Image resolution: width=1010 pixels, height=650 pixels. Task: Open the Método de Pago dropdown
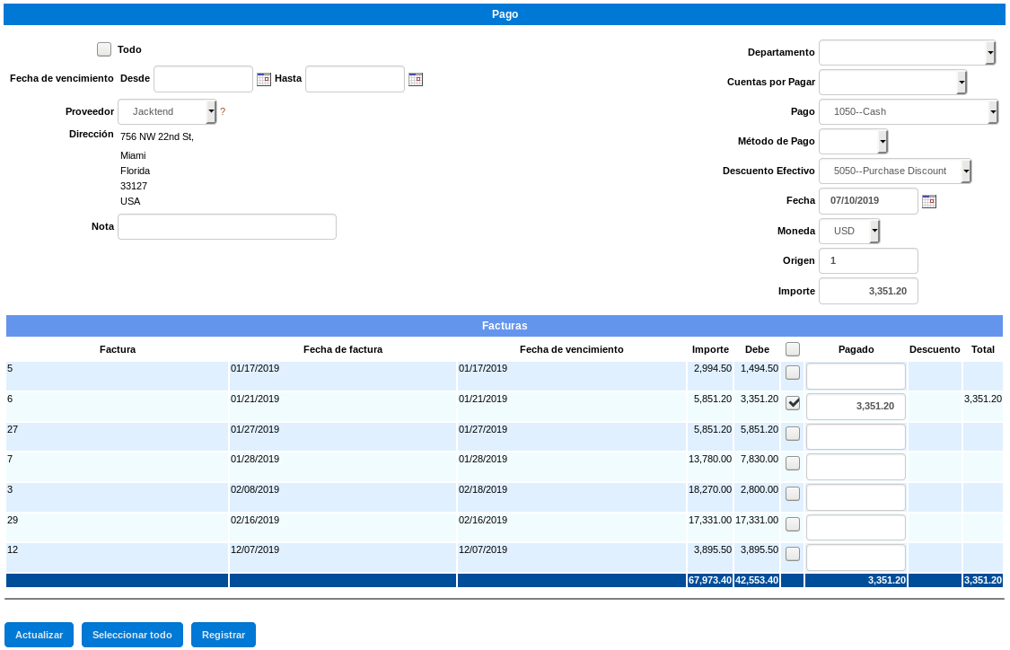point(854,141)
